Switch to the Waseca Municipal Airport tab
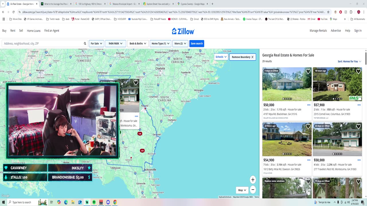 tap(124, 4)
